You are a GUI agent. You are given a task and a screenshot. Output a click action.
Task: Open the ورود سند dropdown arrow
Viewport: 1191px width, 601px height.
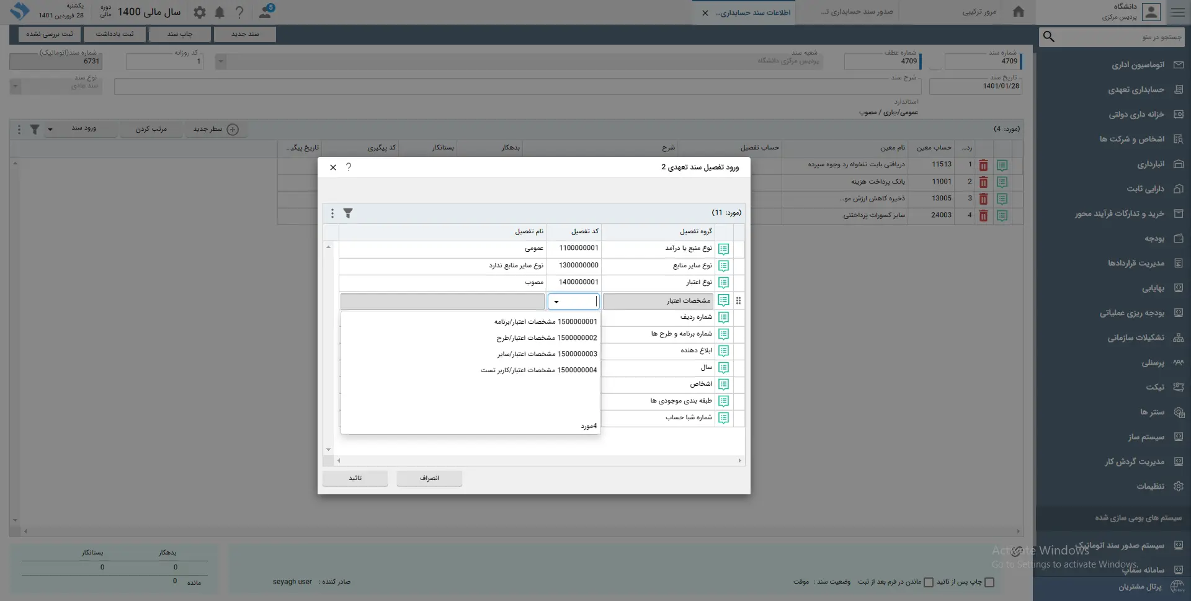50,130
